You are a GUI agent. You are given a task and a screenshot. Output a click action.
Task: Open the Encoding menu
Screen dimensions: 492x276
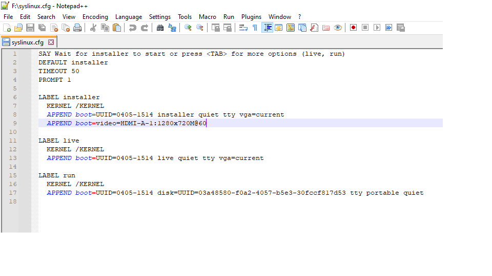[x=95, y=17]
